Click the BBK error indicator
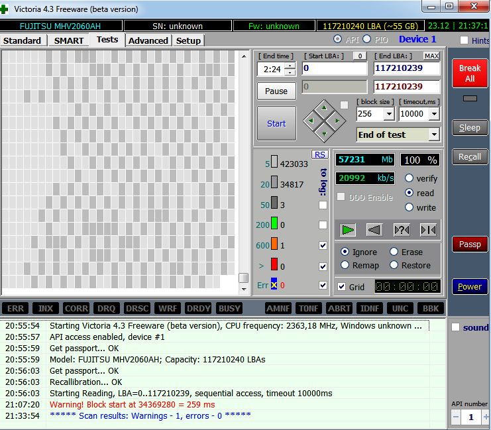 coord(431,309)
